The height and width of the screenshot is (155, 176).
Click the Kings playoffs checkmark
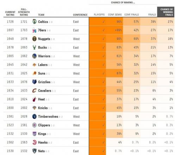(x=103, y=134)
